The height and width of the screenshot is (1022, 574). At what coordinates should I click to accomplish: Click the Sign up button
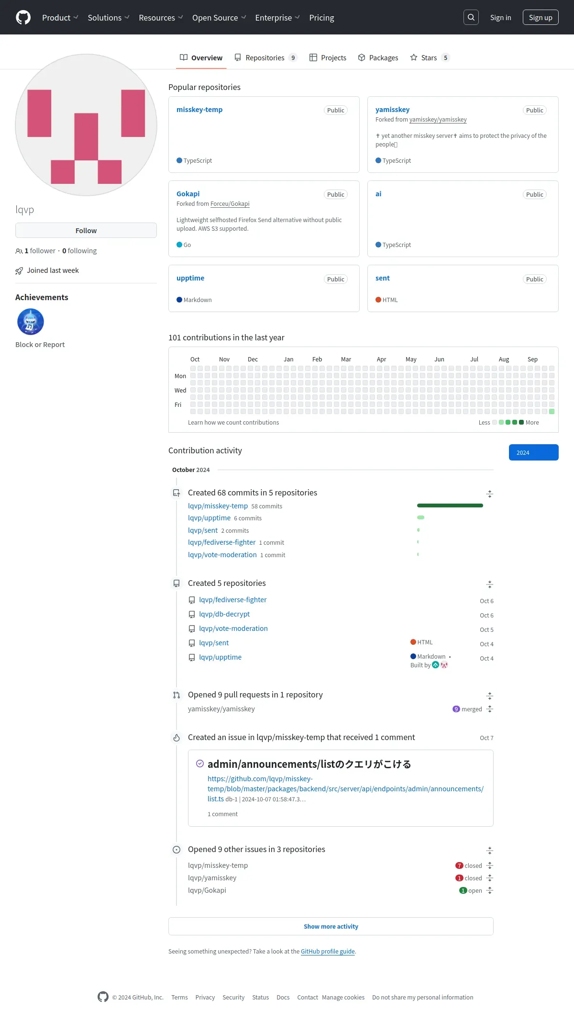tap(541, 17)
